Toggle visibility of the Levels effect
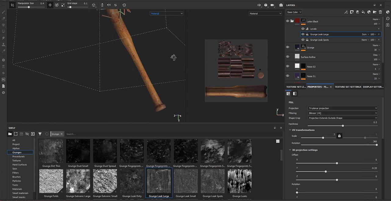This screenshot has width=391, height=201. click(x=303, y=29)
